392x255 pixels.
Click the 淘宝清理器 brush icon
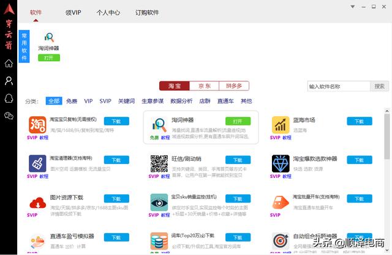(37, 163)
